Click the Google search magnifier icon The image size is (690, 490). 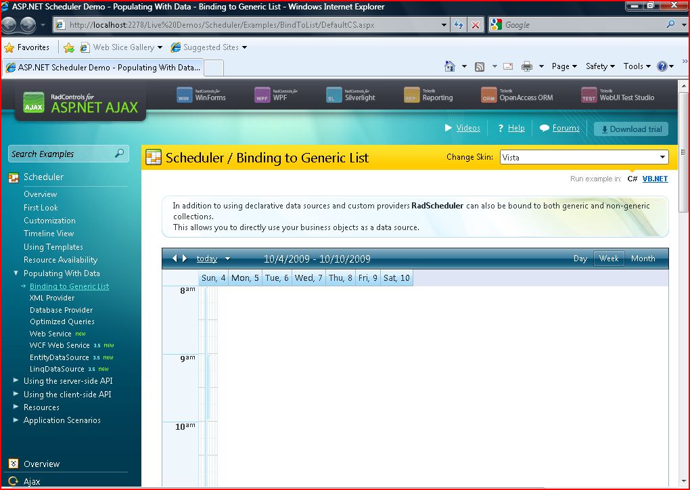(x=670, y=24)
